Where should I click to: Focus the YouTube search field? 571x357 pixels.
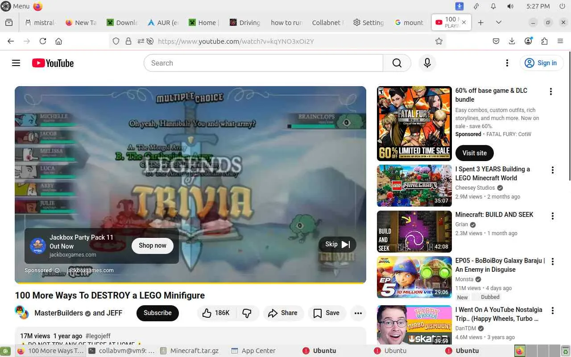click(263, 63)
